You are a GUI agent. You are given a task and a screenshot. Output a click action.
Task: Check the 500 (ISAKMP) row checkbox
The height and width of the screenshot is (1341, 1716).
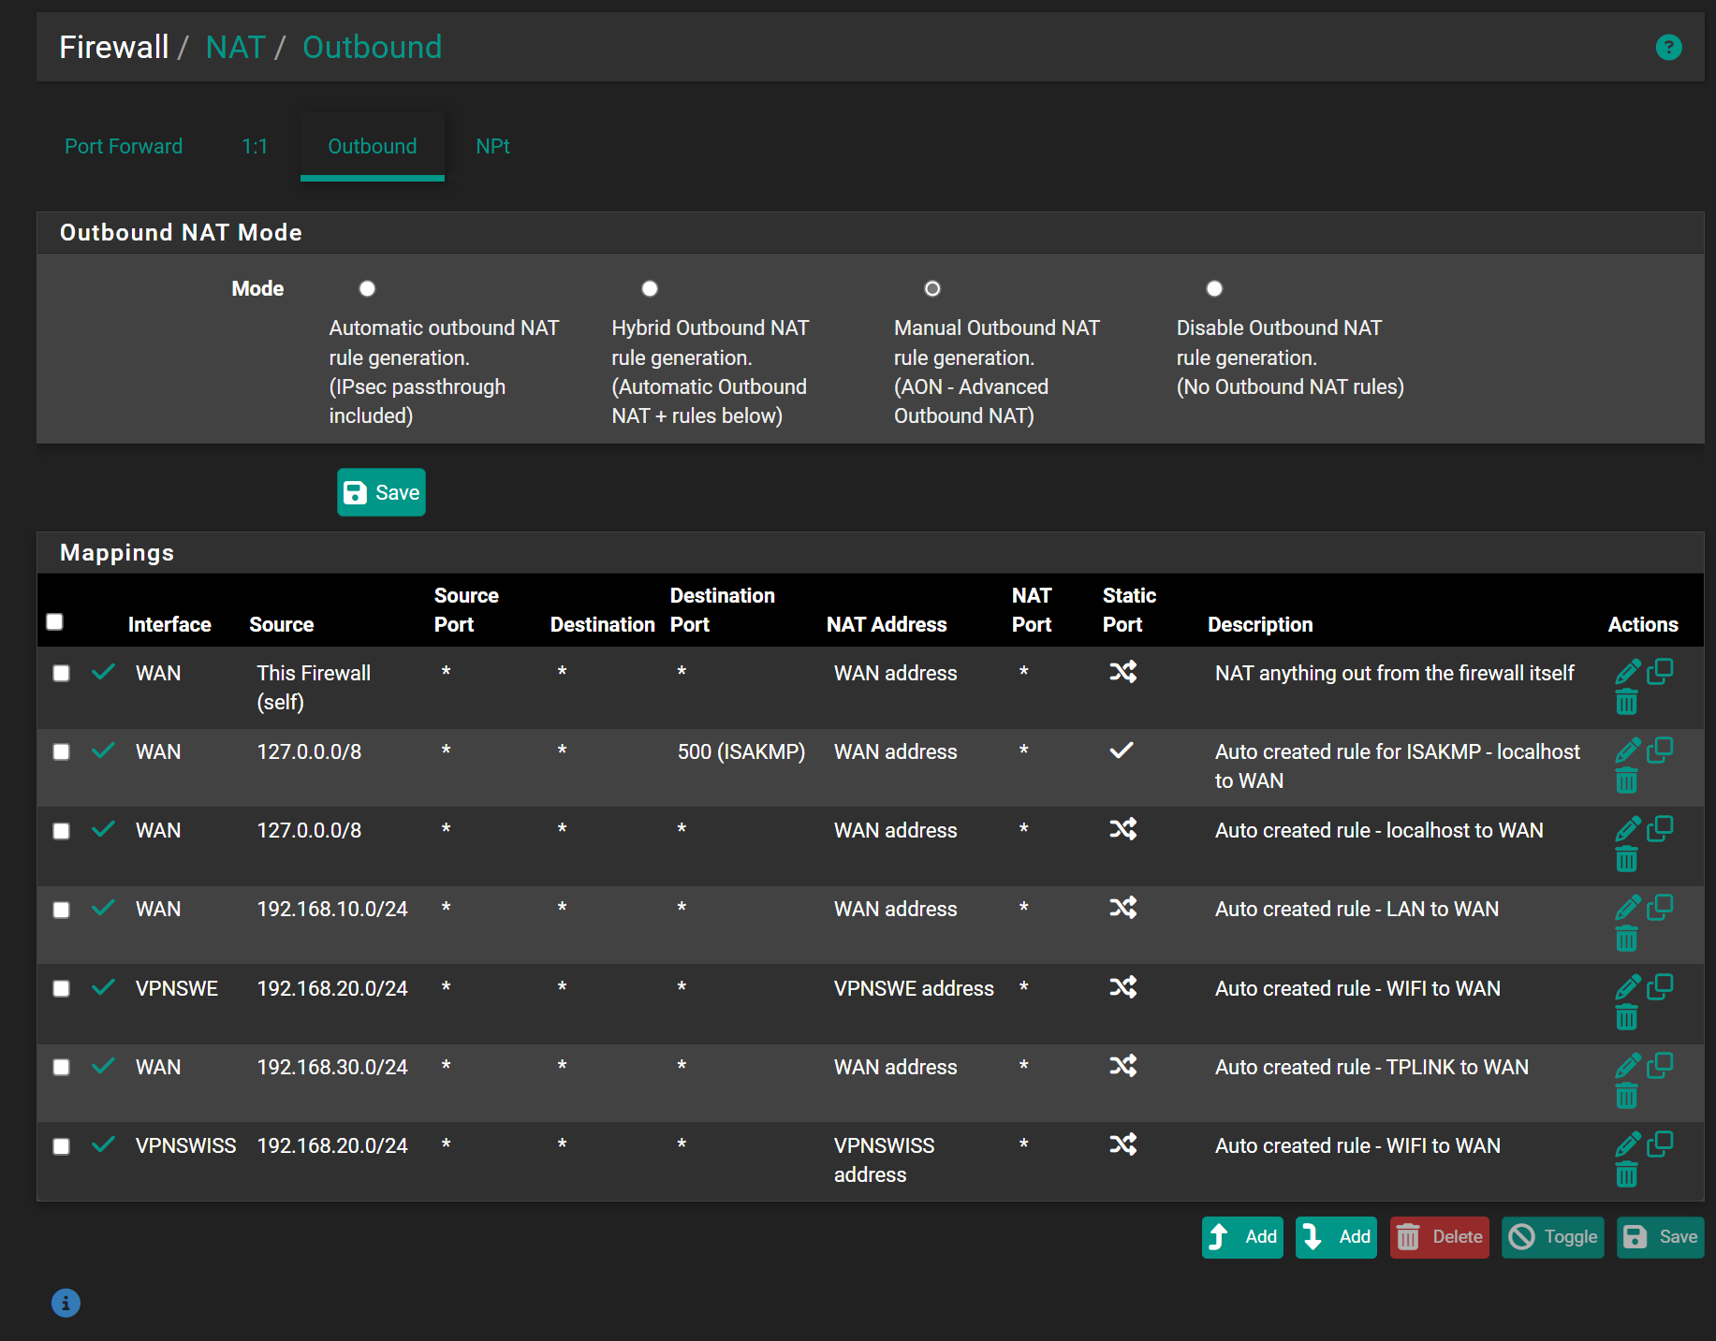pyautogui.click(x=62, y=751)
